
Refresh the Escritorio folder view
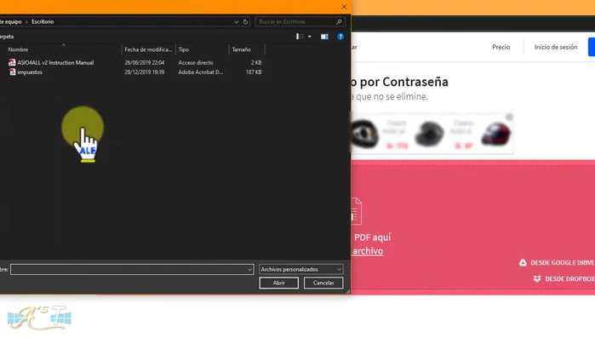coord(245,22)
